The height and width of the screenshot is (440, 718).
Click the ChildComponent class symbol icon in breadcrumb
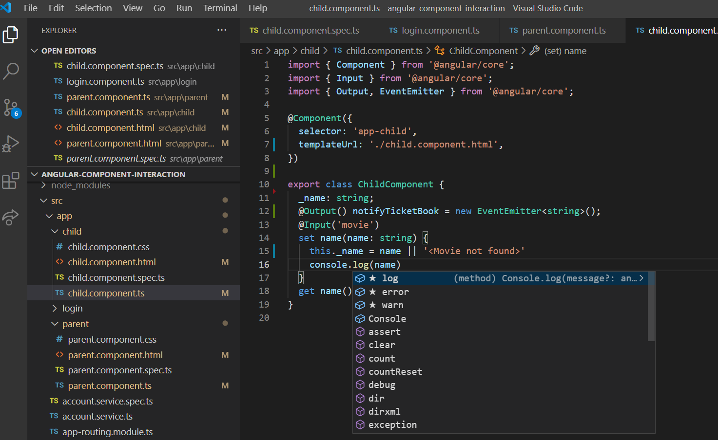click(x=439, y=51)
